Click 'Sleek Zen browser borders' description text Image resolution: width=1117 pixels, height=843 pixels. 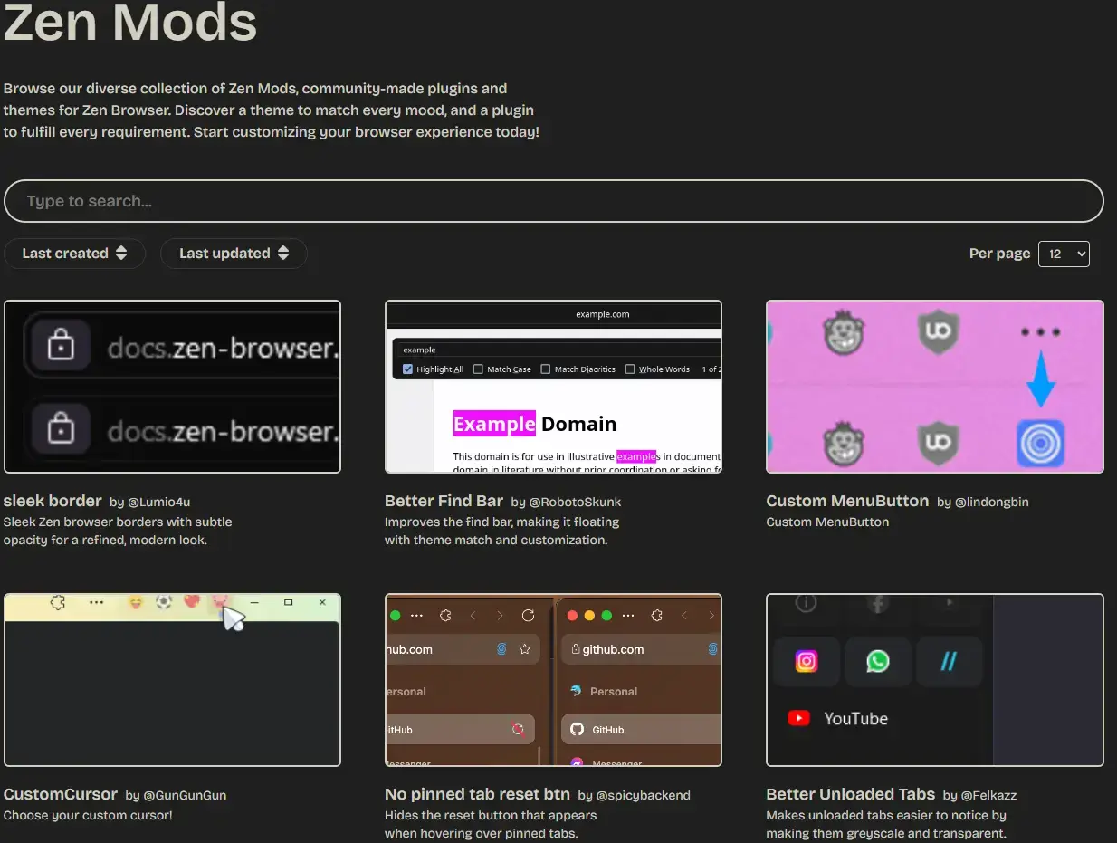point(118,531)
